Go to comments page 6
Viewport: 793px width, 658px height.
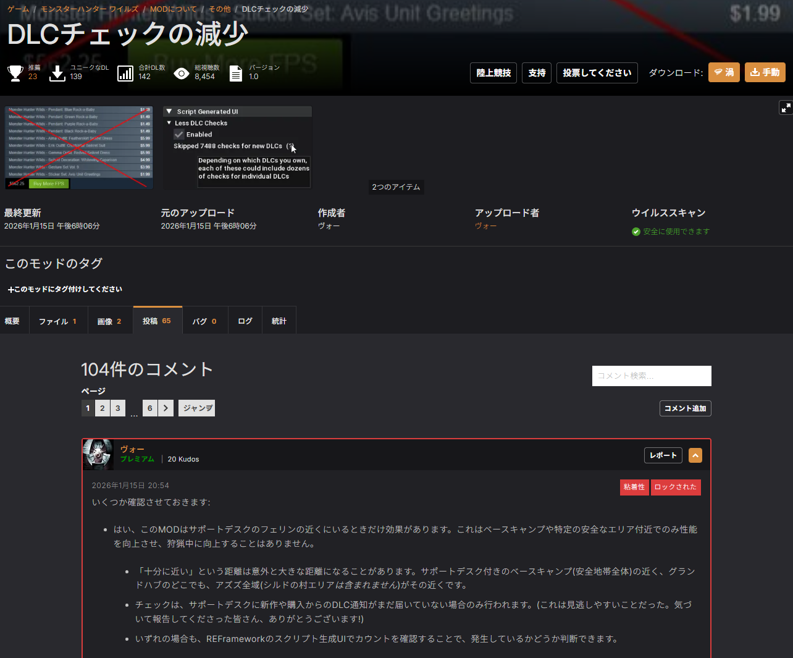click(149, 408)
